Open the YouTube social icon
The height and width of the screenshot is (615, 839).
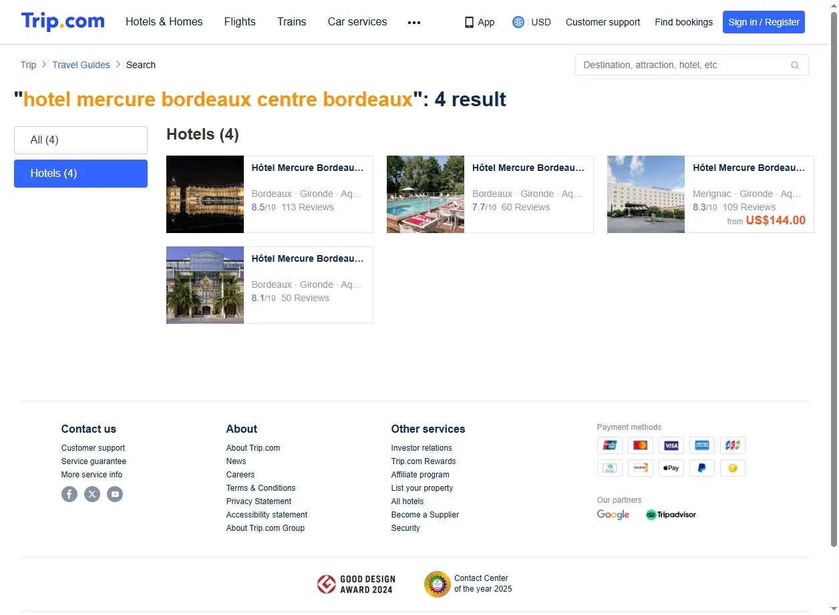coord(115,494)
